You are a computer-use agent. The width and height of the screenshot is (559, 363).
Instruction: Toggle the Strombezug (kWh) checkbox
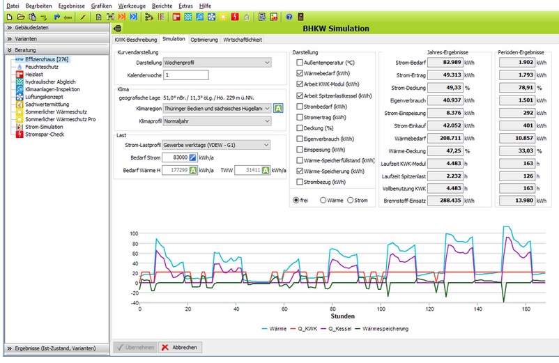[x=300, y=183]
